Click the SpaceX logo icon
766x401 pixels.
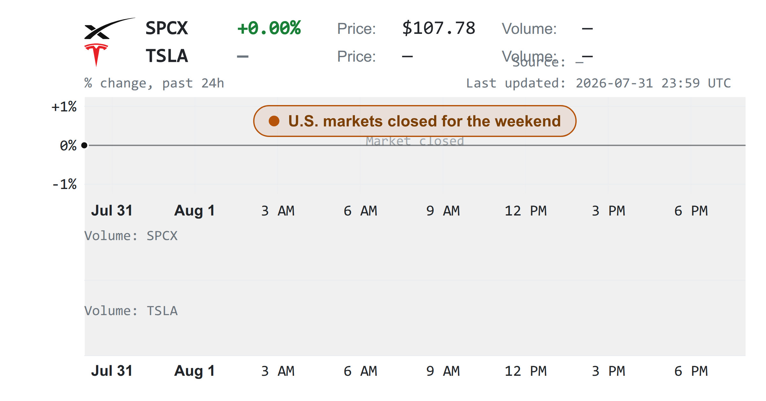109,28
